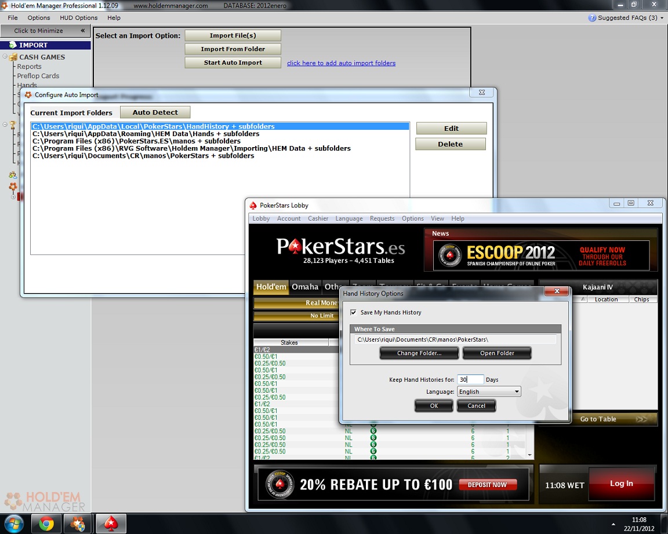Click Delete in Configure Auto Import
This screenshot has height=534, width=668.
click(451, 144)
